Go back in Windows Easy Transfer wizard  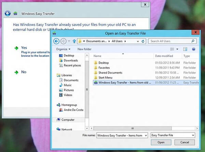pos(8,13)
